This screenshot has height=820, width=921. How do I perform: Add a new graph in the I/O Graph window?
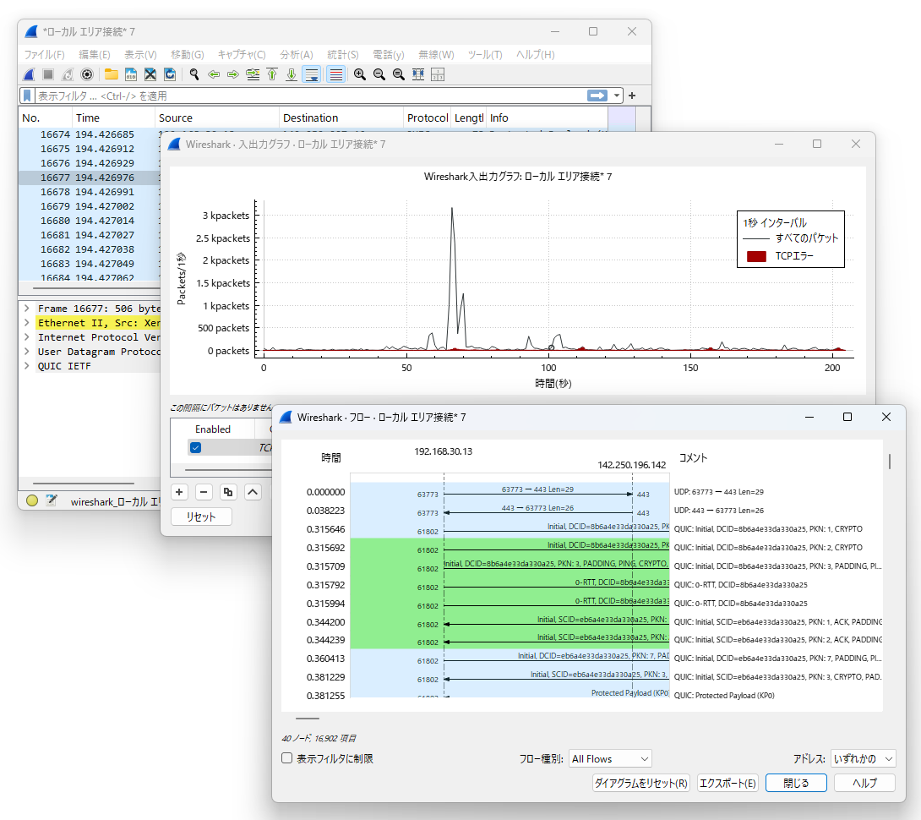pos(179,492)
